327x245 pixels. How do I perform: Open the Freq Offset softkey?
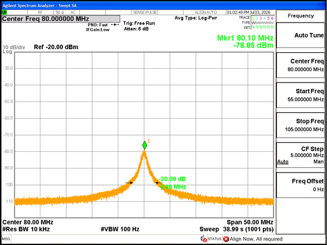[300, 185]
